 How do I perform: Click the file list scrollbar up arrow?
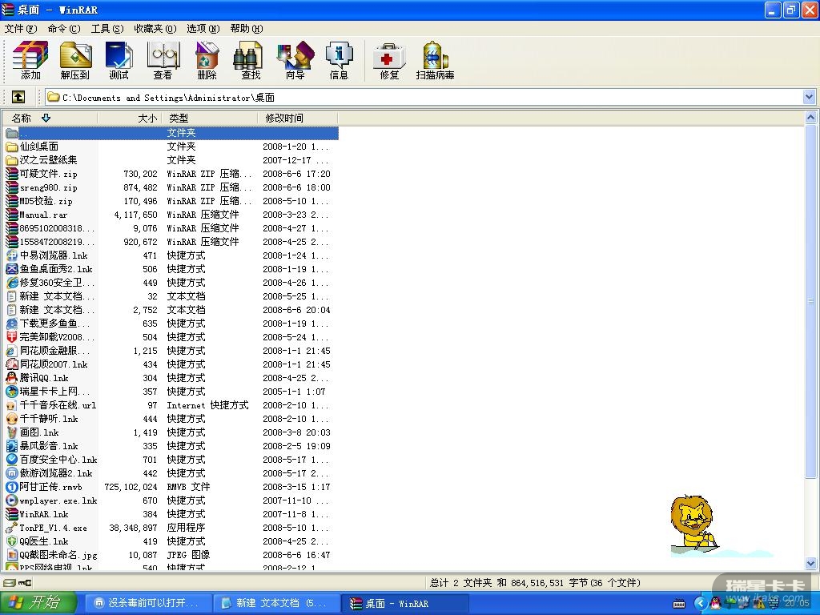pyautogui.click(x=810, y=117)
